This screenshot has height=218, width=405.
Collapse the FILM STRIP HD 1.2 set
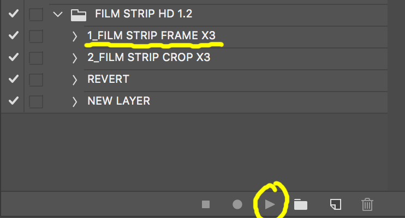click(x=58, y=14)
